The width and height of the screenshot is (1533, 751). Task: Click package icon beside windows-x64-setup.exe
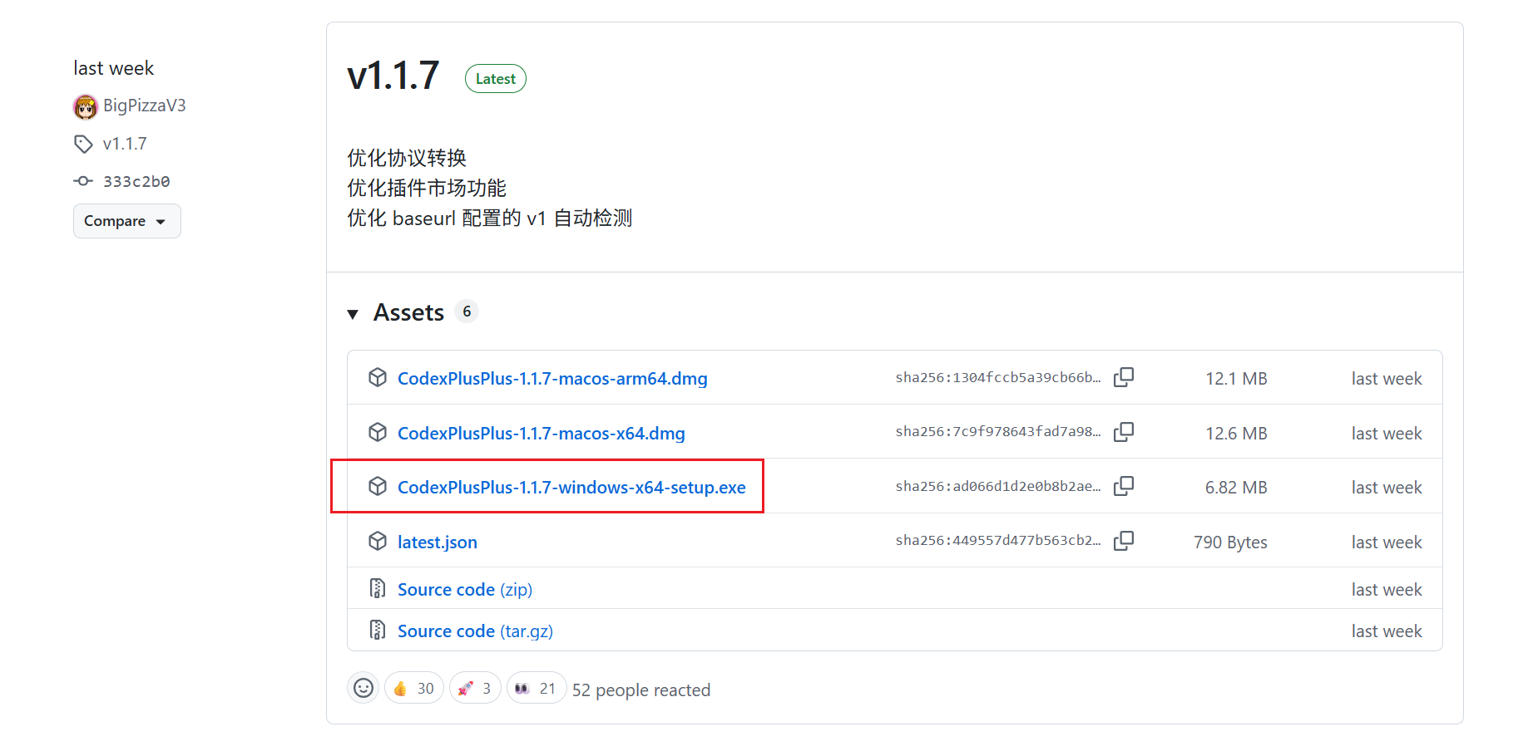point(378,487)
